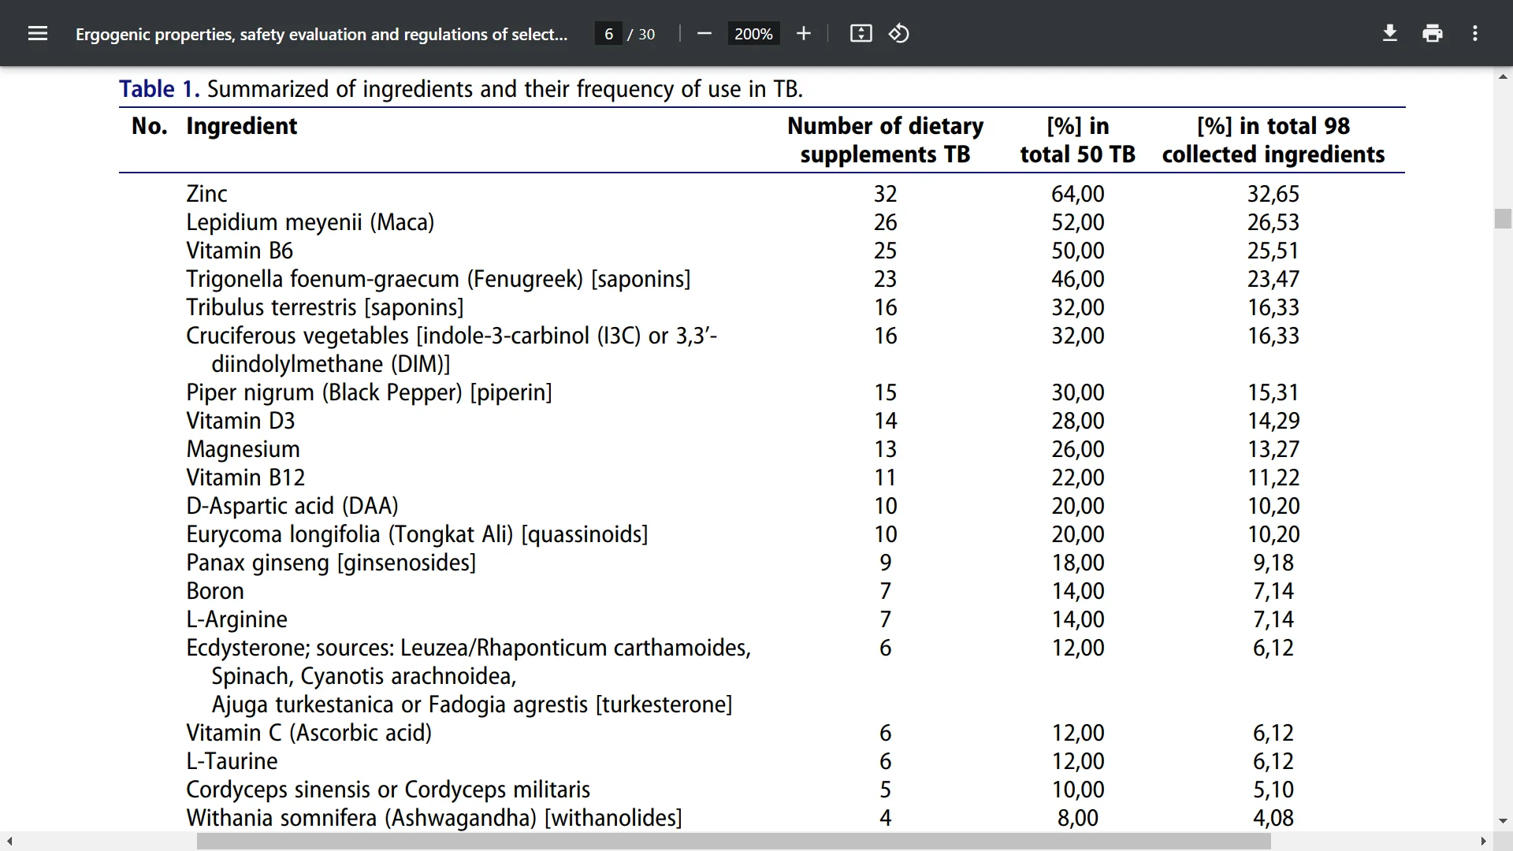Click 'D-Aspartic acid (DAA)' text
1513x851 pixels.
[x=292, y=506]
